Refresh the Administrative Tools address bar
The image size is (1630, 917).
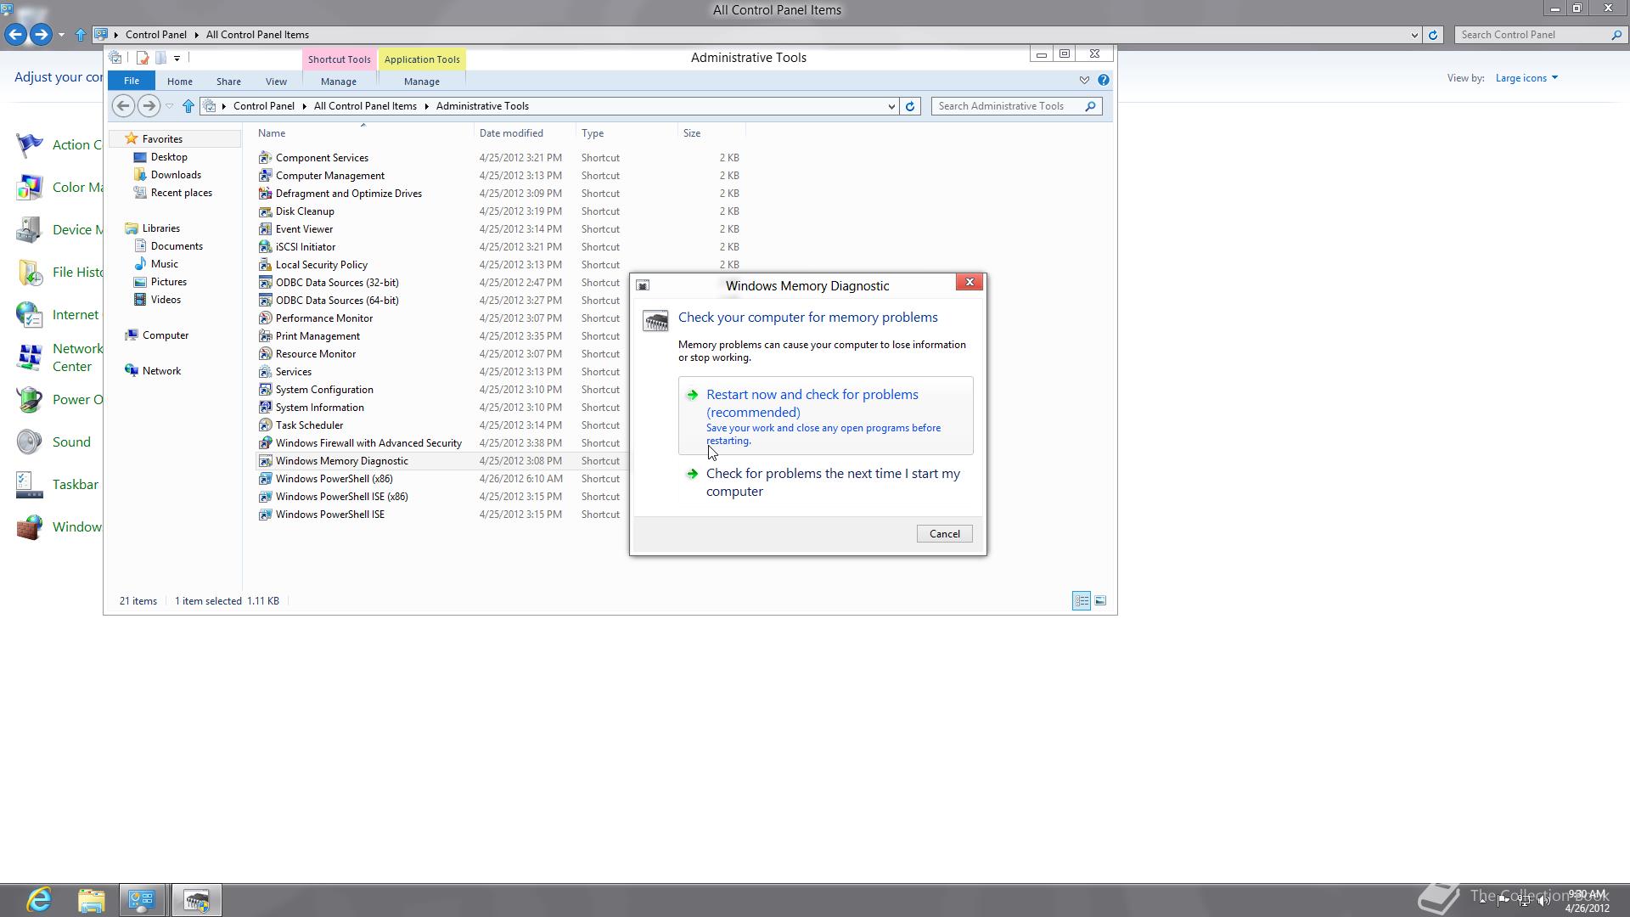(910, 106)
